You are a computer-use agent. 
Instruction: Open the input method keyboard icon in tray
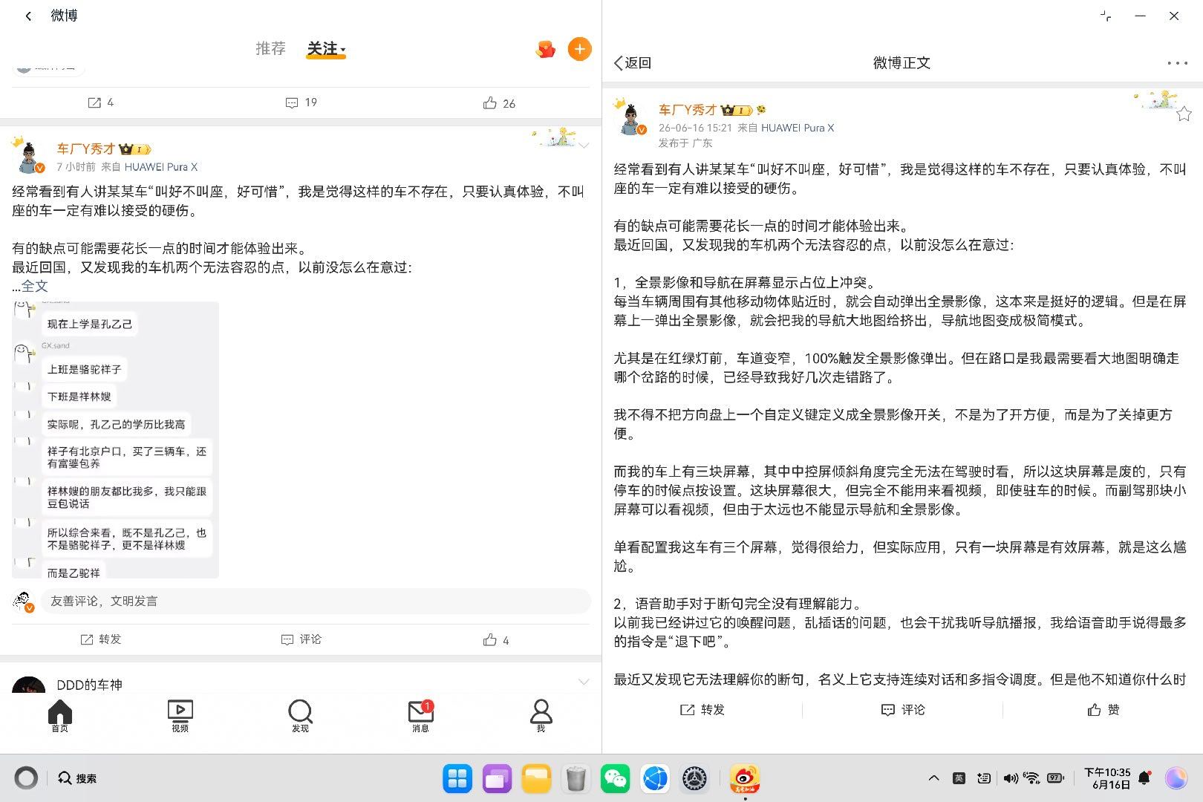pos(984,778)
